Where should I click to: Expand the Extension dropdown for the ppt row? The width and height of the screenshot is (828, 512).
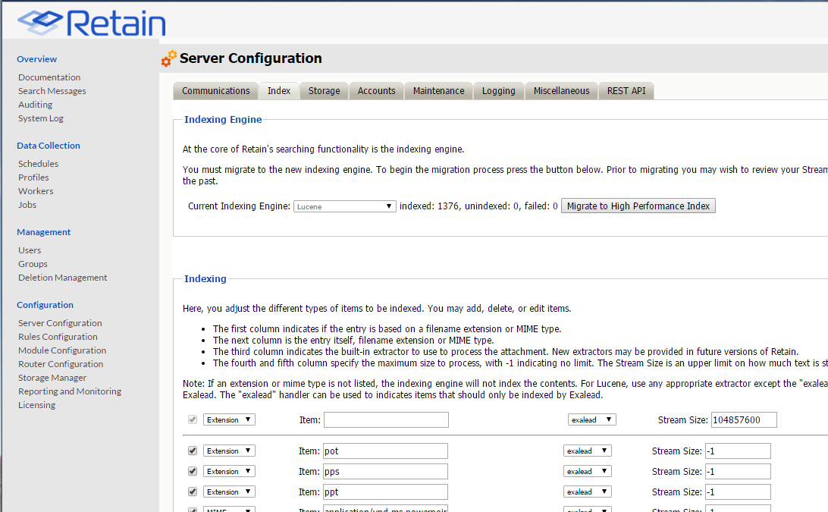229,492
